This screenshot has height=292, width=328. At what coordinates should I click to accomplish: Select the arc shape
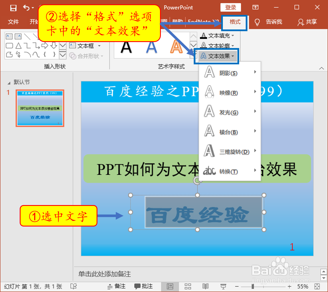(27, 55)
